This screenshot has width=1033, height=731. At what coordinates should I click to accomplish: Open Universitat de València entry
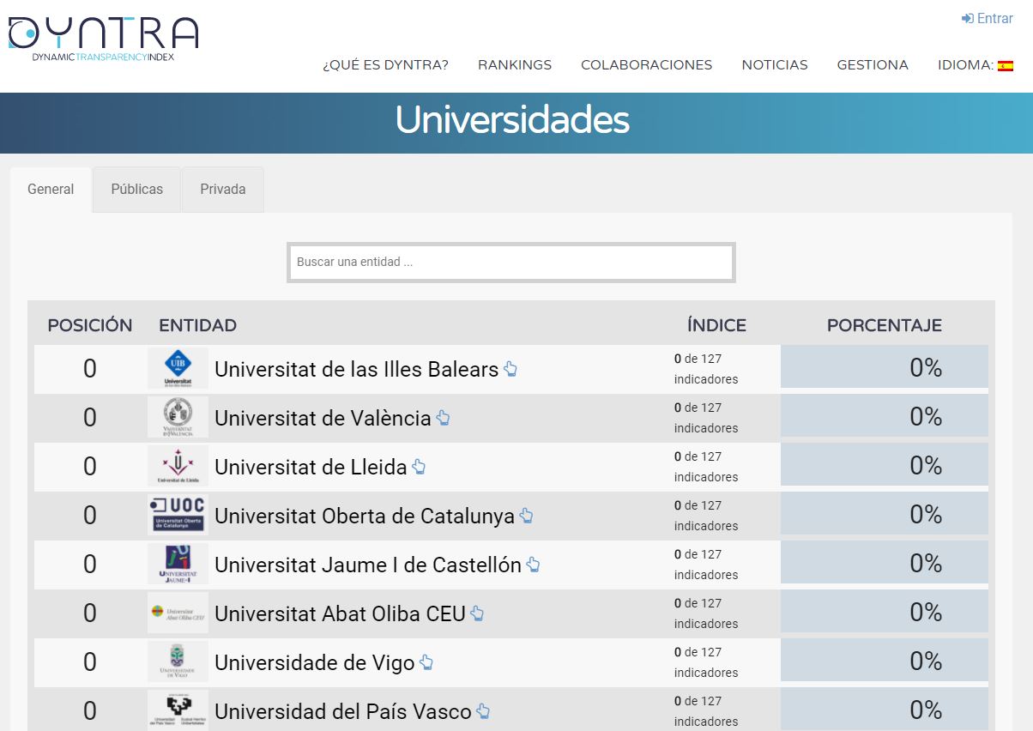click(323, 419)
